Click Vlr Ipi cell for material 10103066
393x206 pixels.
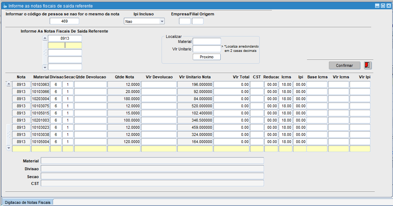click(x=360, y=92)
